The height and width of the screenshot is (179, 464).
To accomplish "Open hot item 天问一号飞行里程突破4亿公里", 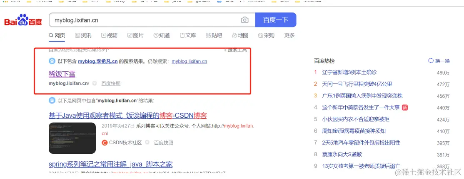I will click(x=357, y=84).
